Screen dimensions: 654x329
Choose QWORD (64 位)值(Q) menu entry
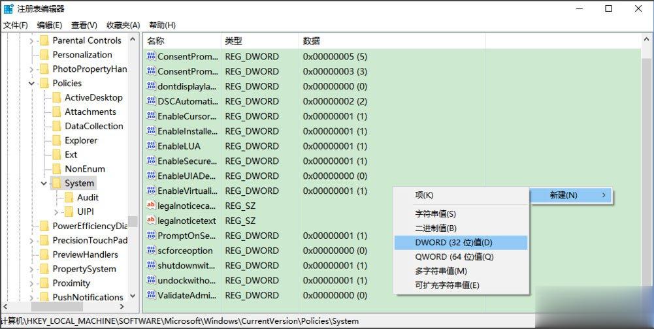coord(461,257)
